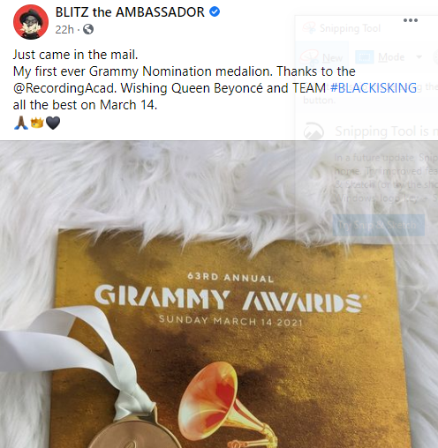Click the New snip button
Screen dimensions: 438x448
pyautogui.click(x=321, y=57)
